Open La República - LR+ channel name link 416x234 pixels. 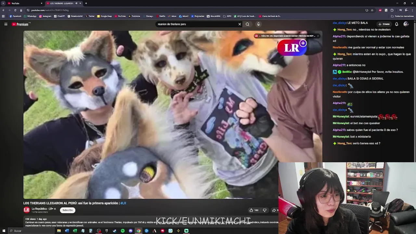tap(43, 209)
